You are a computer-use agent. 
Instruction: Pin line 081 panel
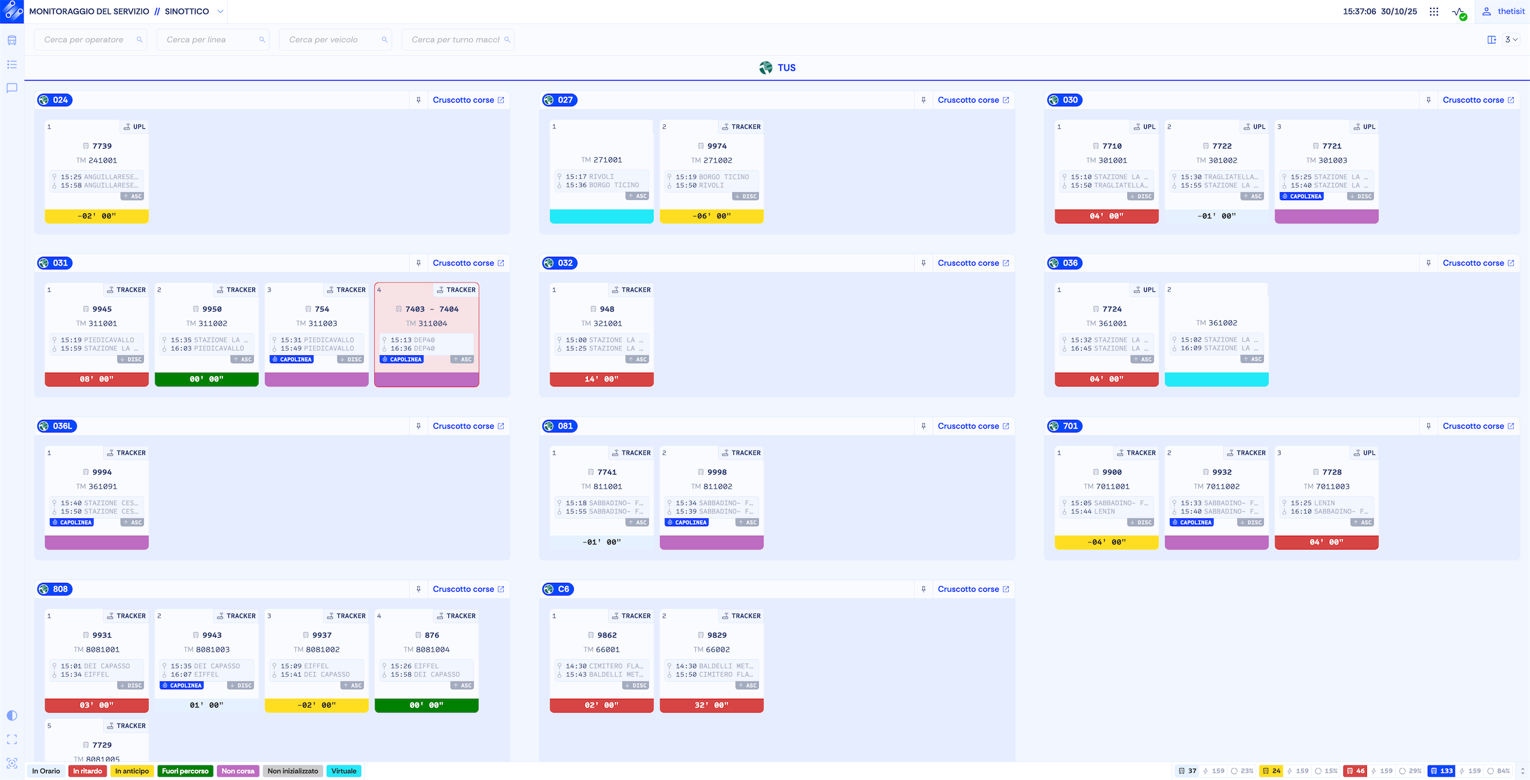923,426
